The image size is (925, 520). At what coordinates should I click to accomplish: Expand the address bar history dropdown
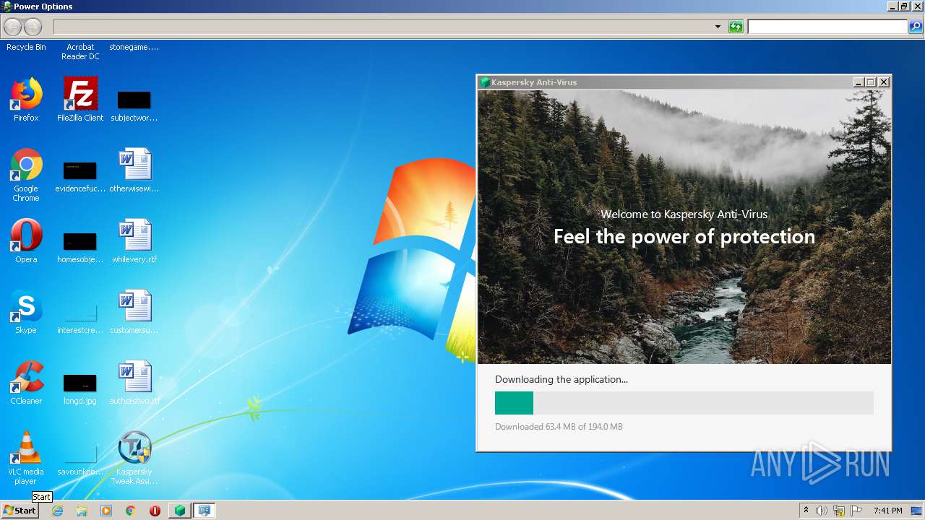click(x=718, y=27)
